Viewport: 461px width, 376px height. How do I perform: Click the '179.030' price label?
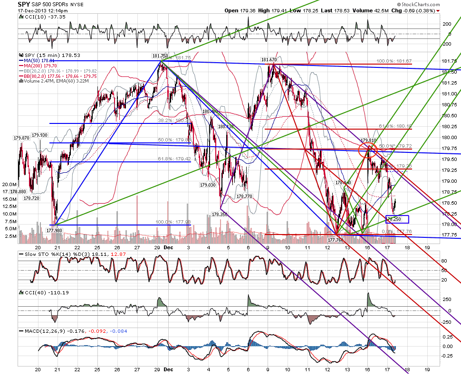(208, 185)
